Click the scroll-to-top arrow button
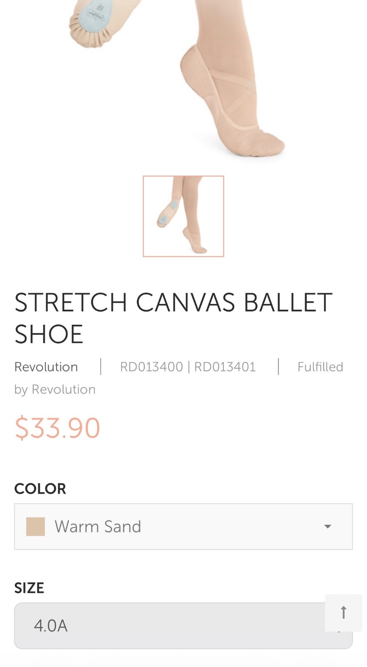 [343, 612]
